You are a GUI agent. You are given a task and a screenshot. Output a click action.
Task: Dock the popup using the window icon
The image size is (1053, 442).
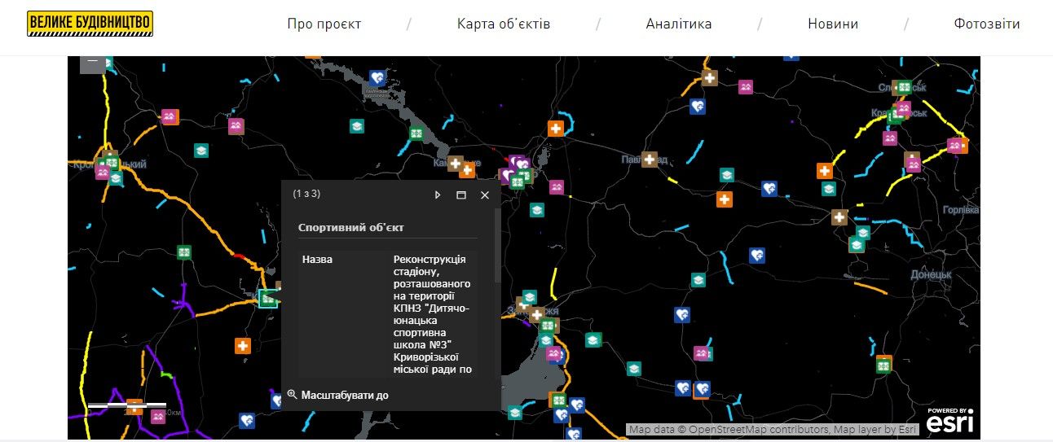click(x=460, y=195)
